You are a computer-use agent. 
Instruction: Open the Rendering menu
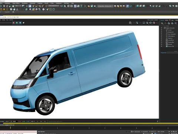24,3
